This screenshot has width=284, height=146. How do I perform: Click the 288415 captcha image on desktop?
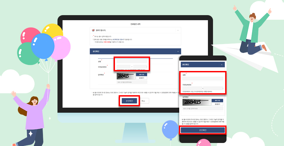(x=126, y=76)
